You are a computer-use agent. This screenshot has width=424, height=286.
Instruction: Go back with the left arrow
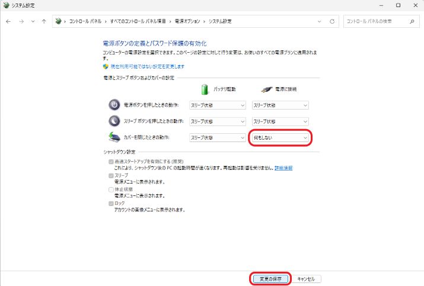(8, 21)
